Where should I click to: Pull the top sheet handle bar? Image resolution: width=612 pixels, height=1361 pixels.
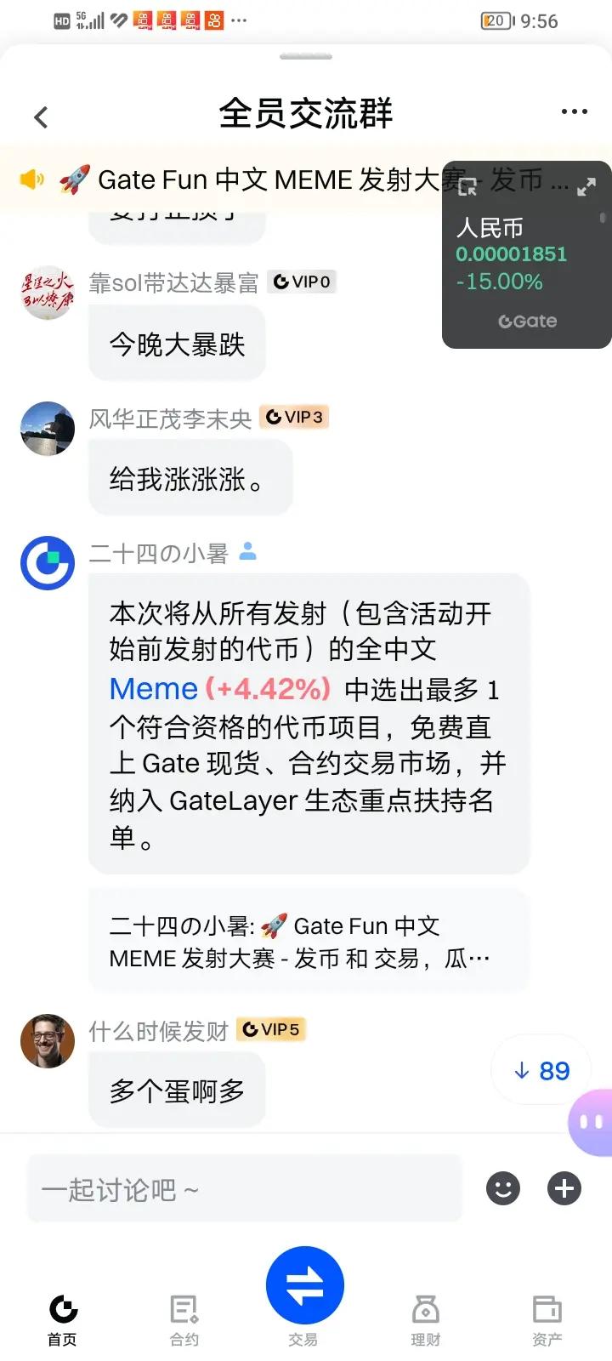tap(306, 57)
